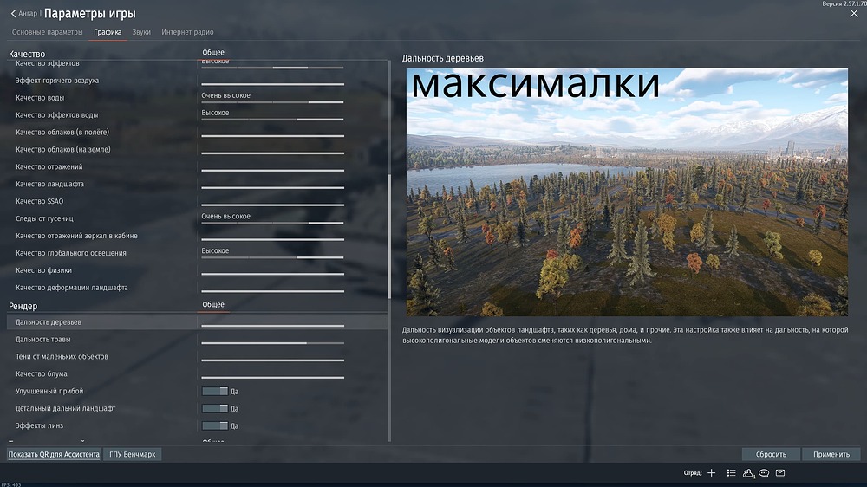The image size is (867, 487).
Task: Adjust the Качество SSAO slider
Action: coord(272,205)
